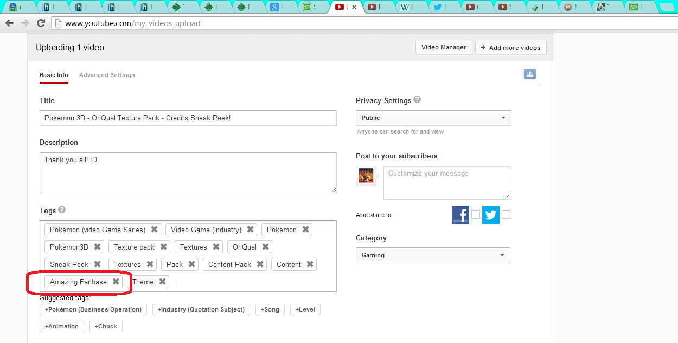
Task: Open the Public privacy dropdown
Action: pyautogui.click(x=433, y=118)
